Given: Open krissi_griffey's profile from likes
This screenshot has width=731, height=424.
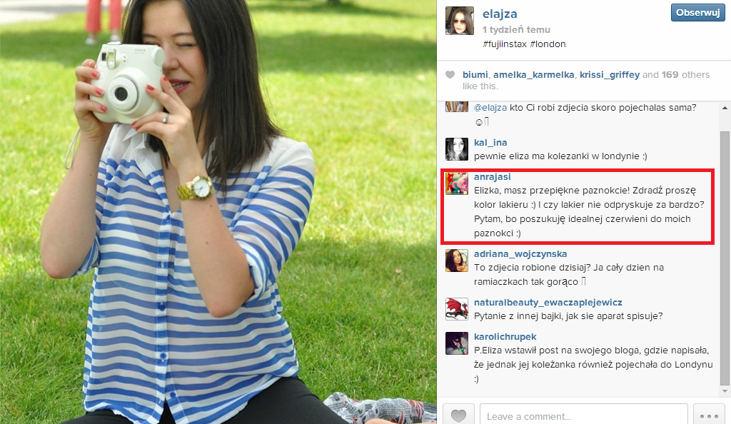Looking at the screenshot, I should point(610,74).
